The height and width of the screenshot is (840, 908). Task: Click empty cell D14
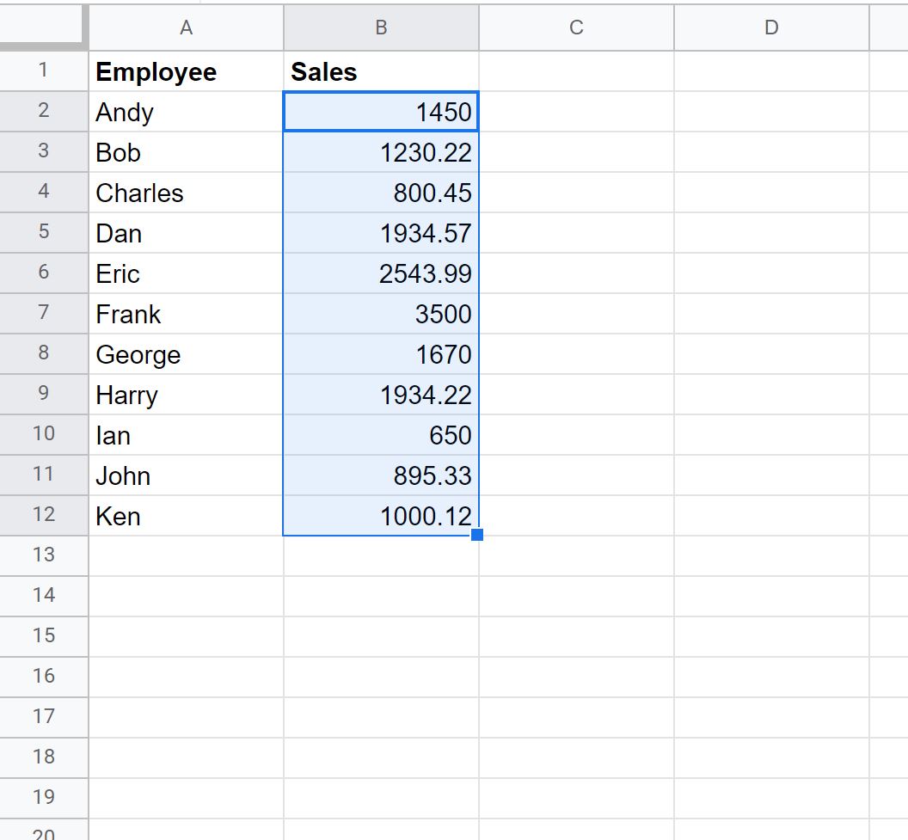tap(771, 596)
